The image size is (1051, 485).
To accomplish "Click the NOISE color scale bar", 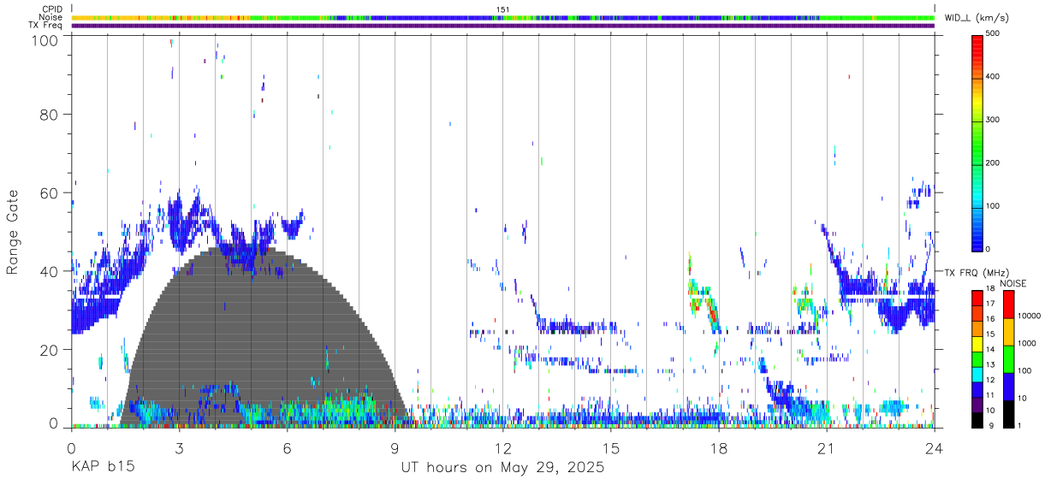I will coord(1009,359).
